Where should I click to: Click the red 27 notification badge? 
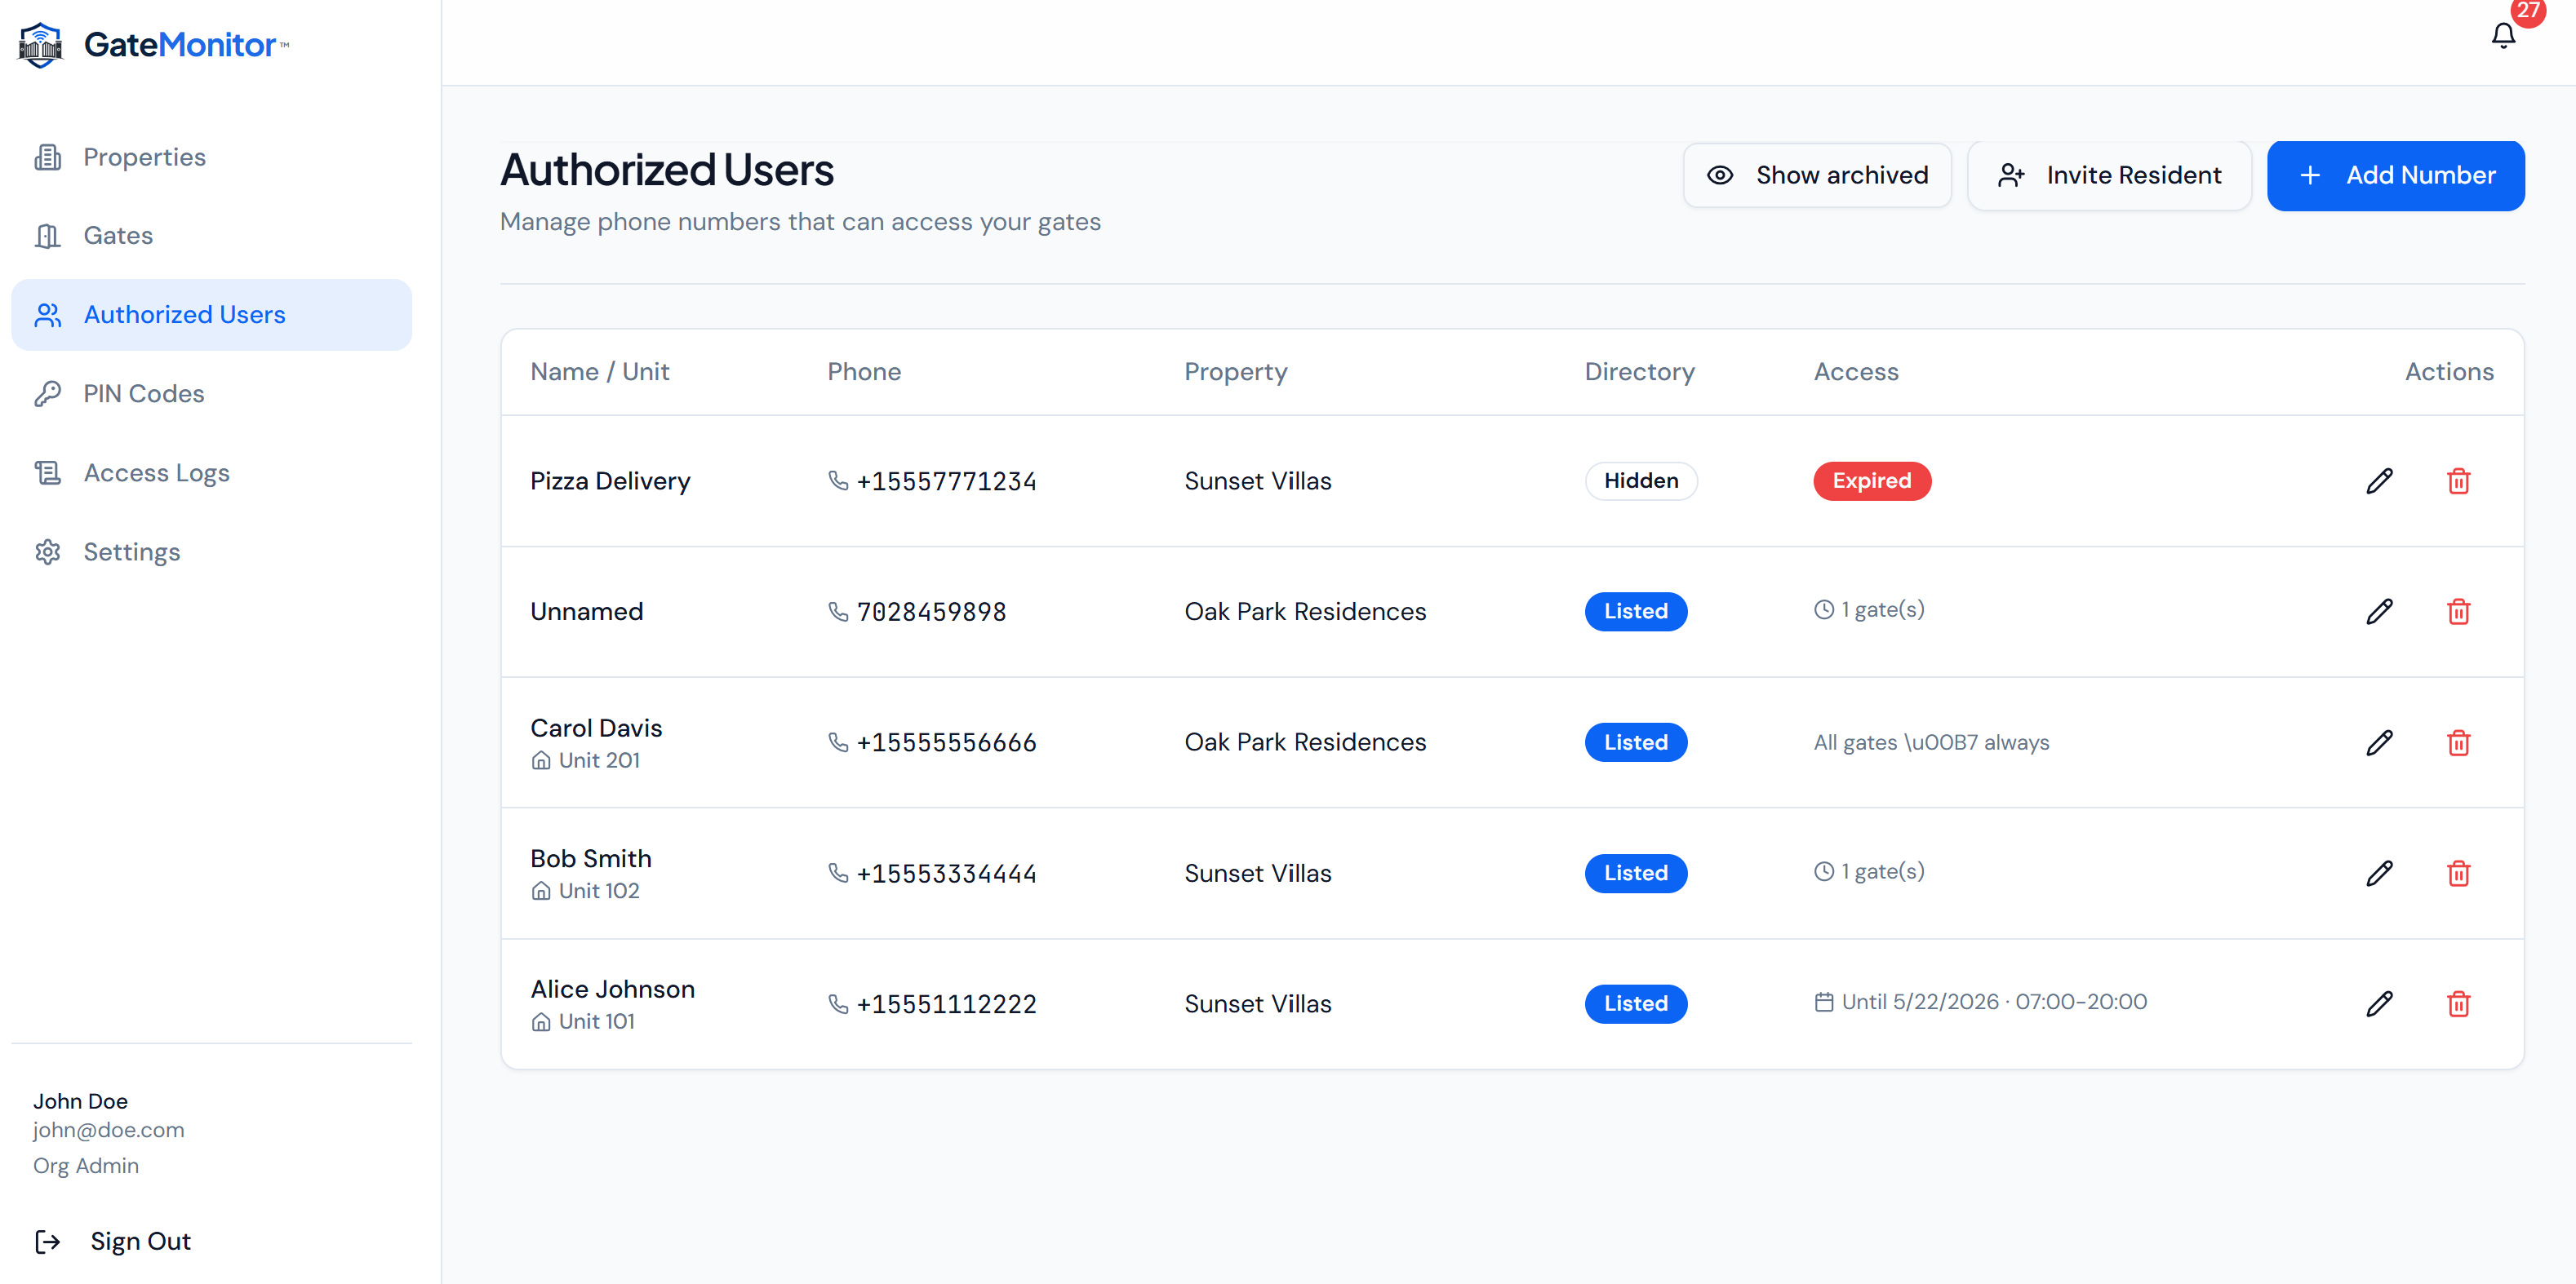coord(2528,12)
